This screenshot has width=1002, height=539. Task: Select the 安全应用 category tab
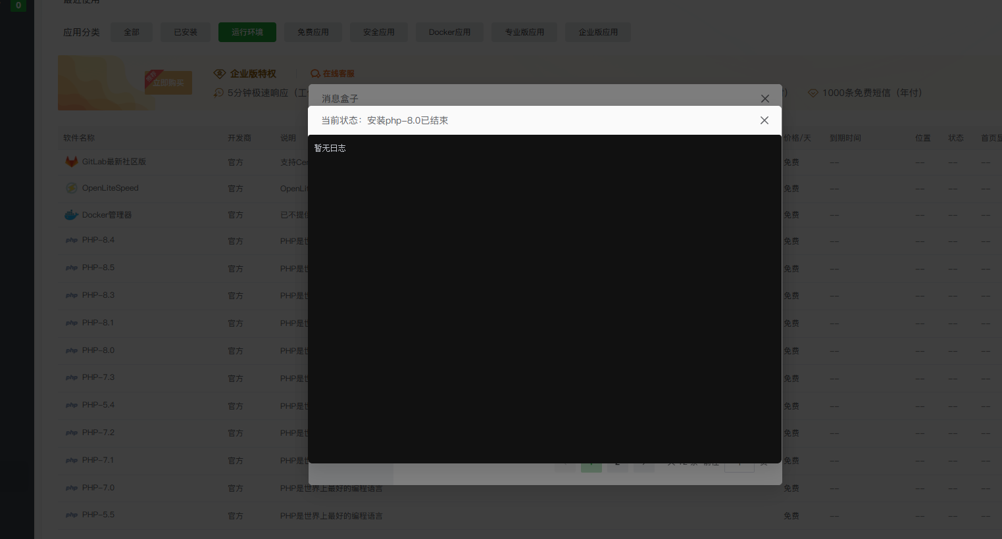tap(379, 32)
